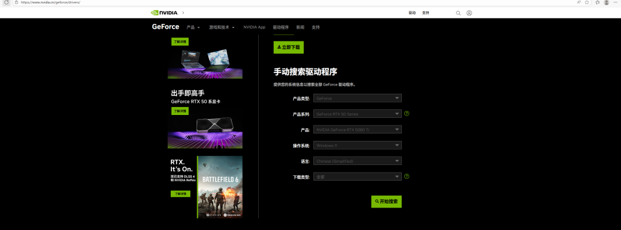Open the 产品类型 GeForce dropdown
Image resolution: width=621 pixels, height=230 pixels.
click(357, 98)
